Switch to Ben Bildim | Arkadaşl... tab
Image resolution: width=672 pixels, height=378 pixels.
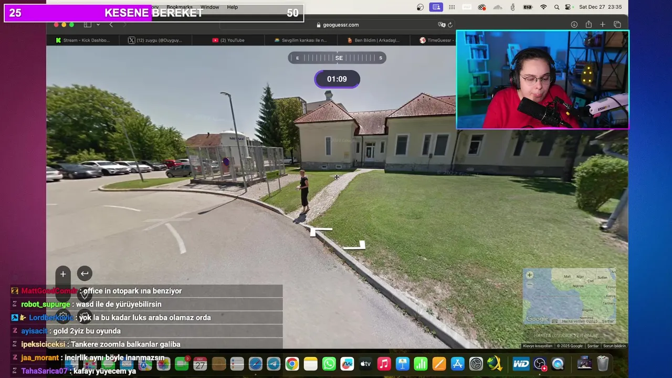click(373, 40)
